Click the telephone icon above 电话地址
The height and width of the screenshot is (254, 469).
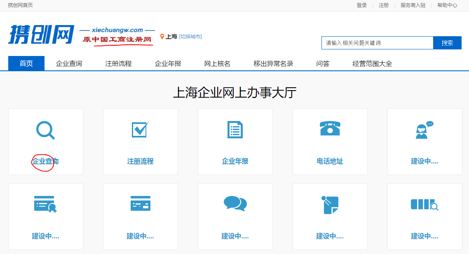click(x=330, y=128)
